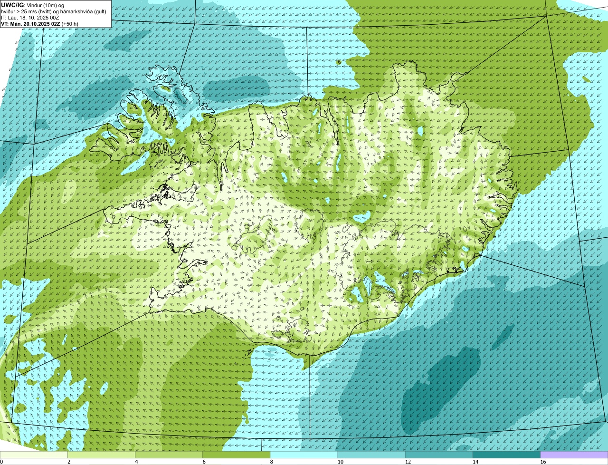The height and width of the screenshot is (465, 608).
Task: Click the light green 2–4 legend swatch
Action: point(102,455)
